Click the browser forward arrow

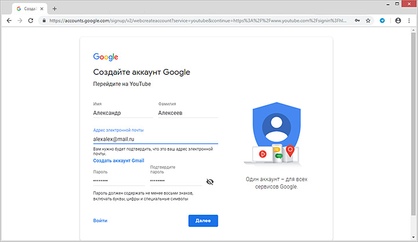coord(20,20)
